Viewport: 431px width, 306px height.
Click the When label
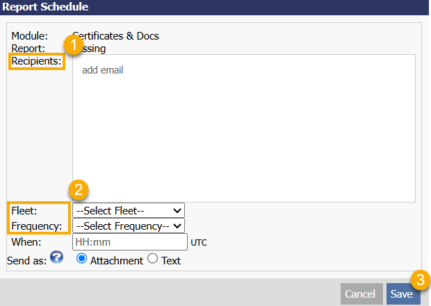(x=26, y=241)
